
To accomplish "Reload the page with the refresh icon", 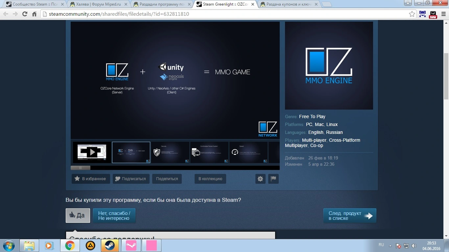I will (25, 14).
